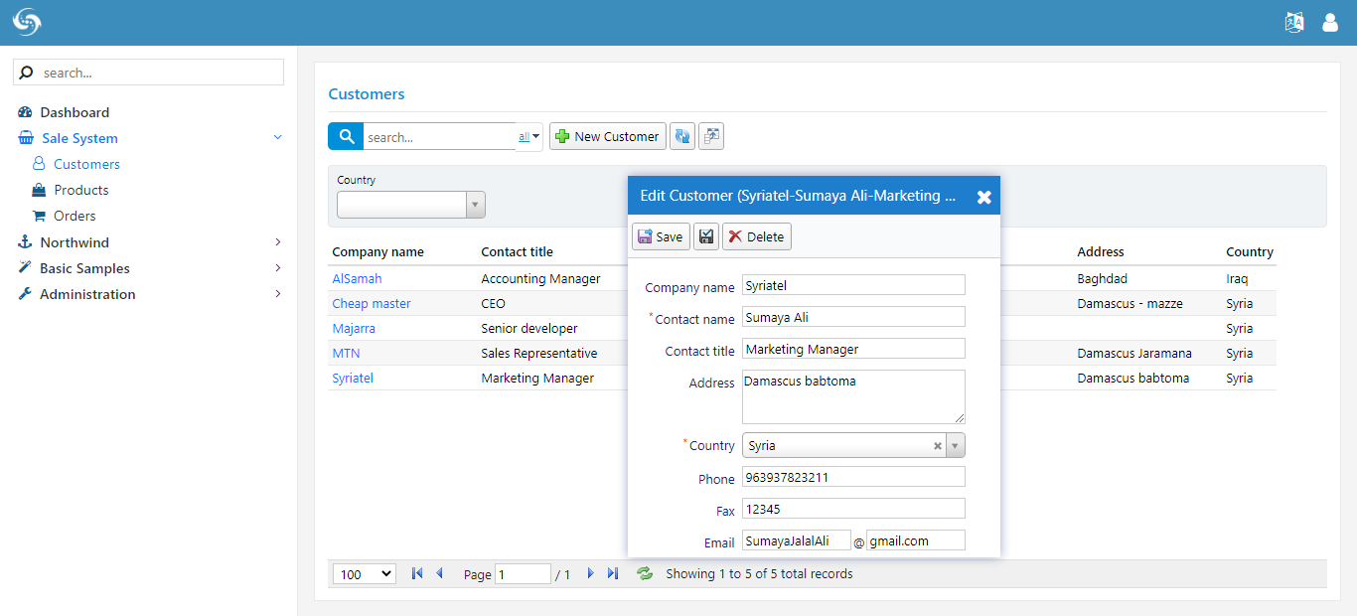Viewport: 1357px width, 616px height.
Task: Open the user profile icon
Action: coord(1330,23)
